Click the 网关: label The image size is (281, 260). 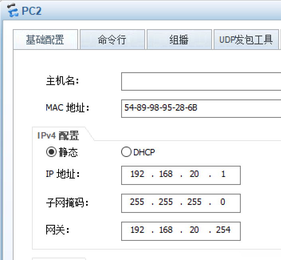(x=57, y=230)
